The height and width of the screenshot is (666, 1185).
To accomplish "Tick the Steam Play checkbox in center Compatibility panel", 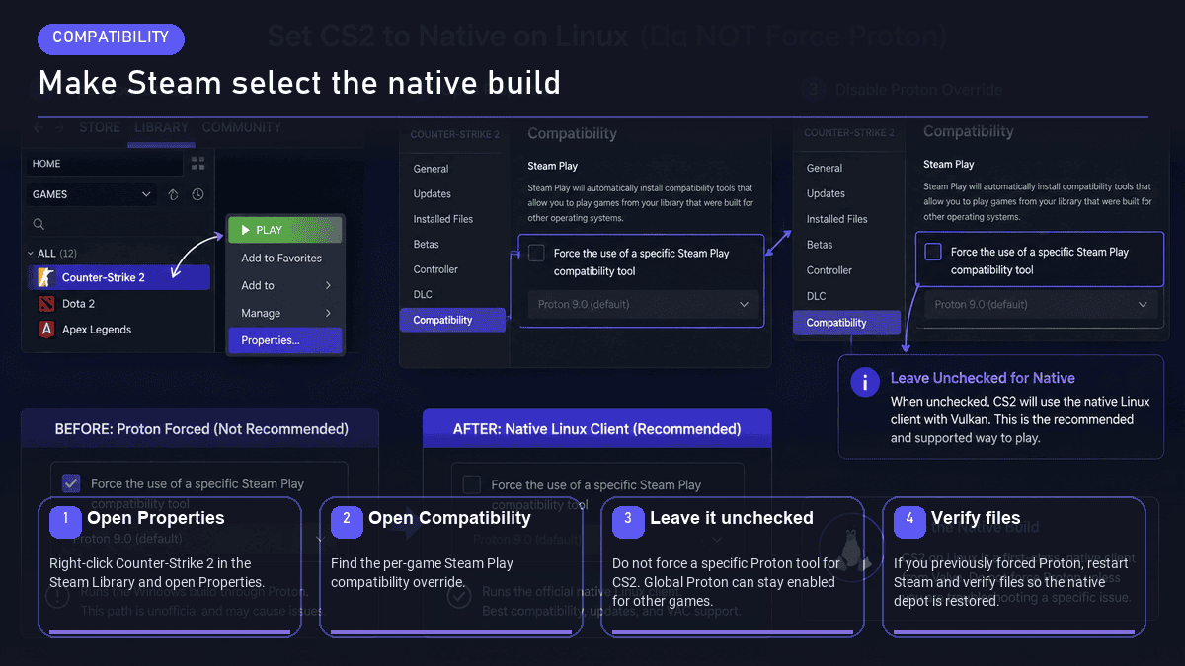I will coord(536,254).
